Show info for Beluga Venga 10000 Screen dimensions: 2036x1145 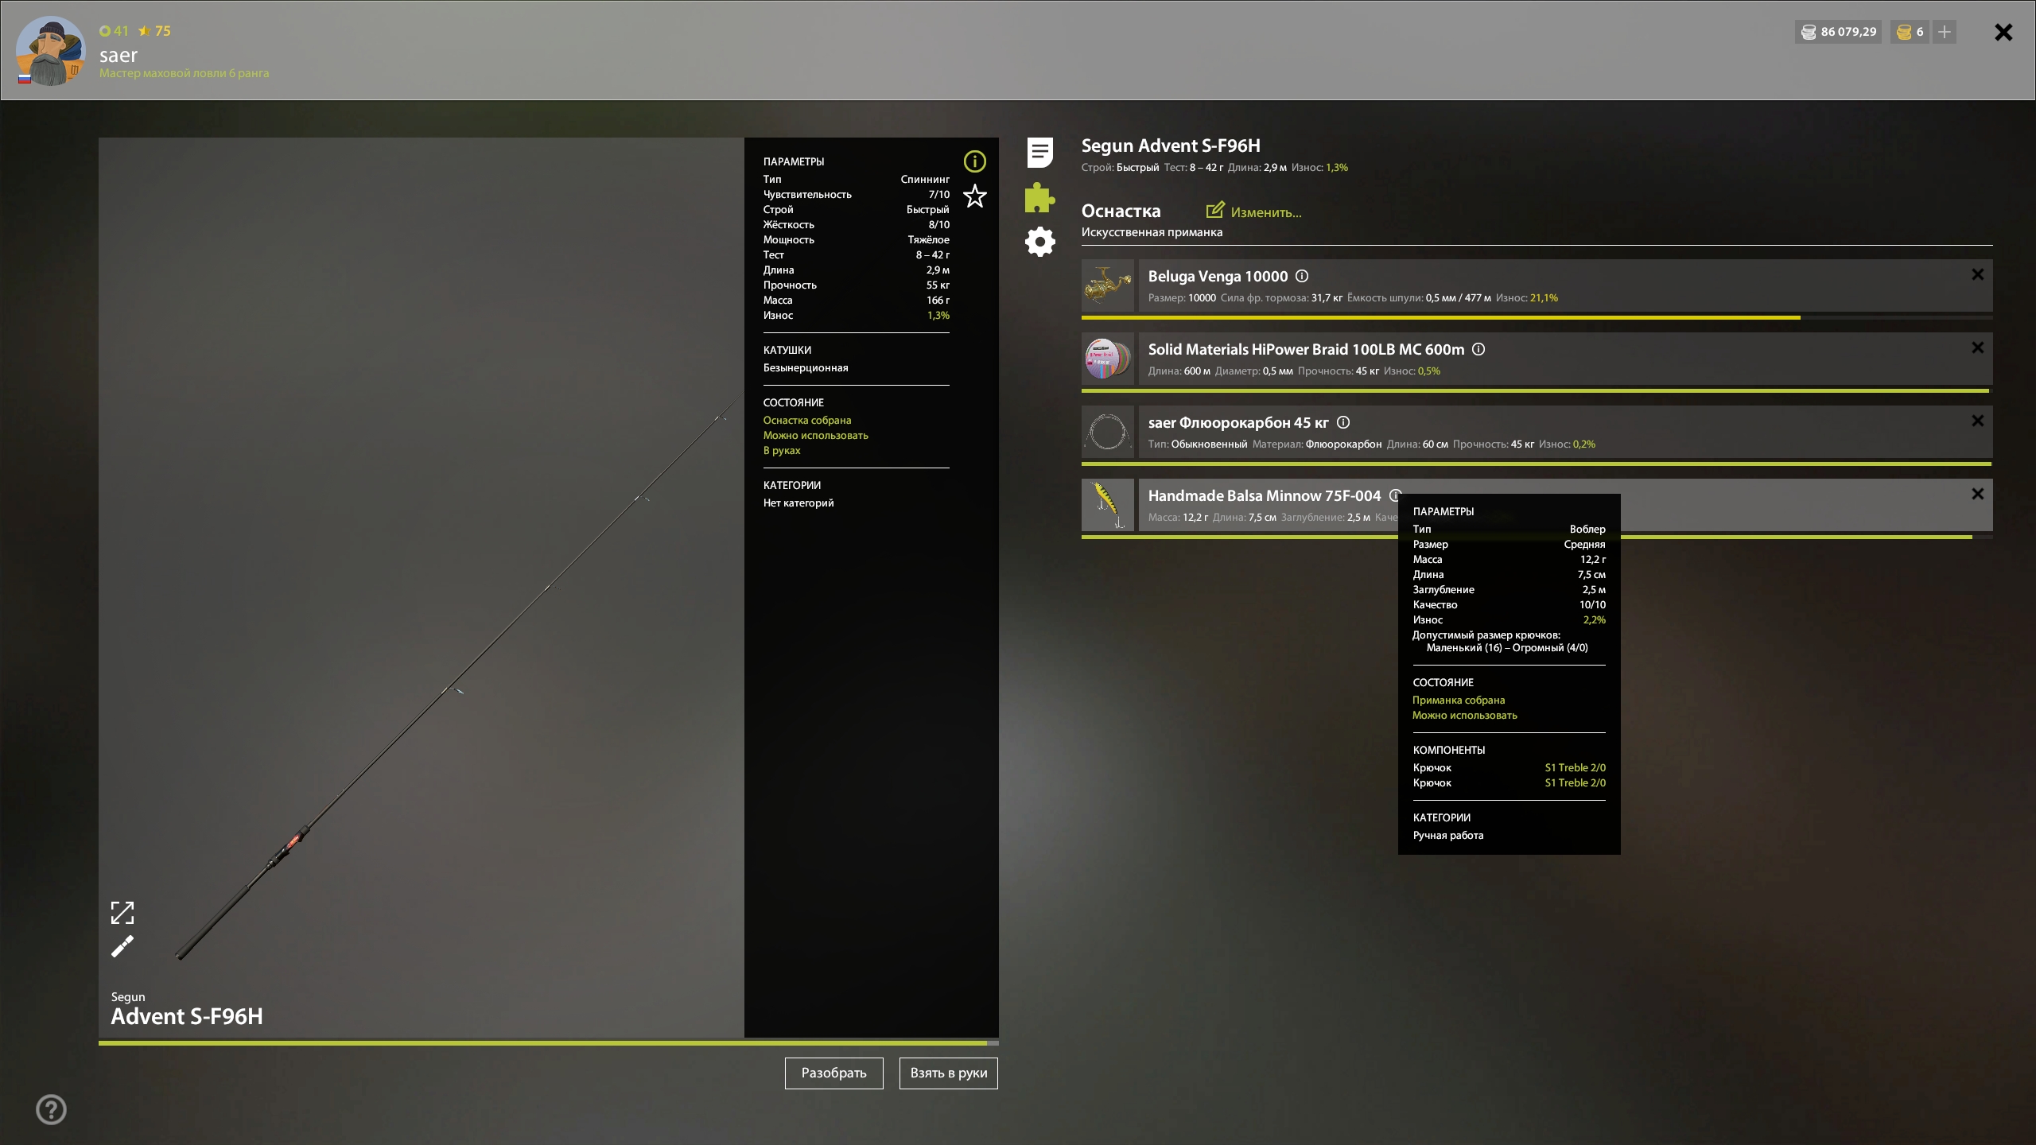(x=1302, y=276)
